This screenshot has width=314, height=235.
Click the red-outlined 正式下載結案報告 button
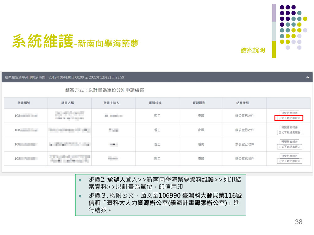tap(289, 118)
